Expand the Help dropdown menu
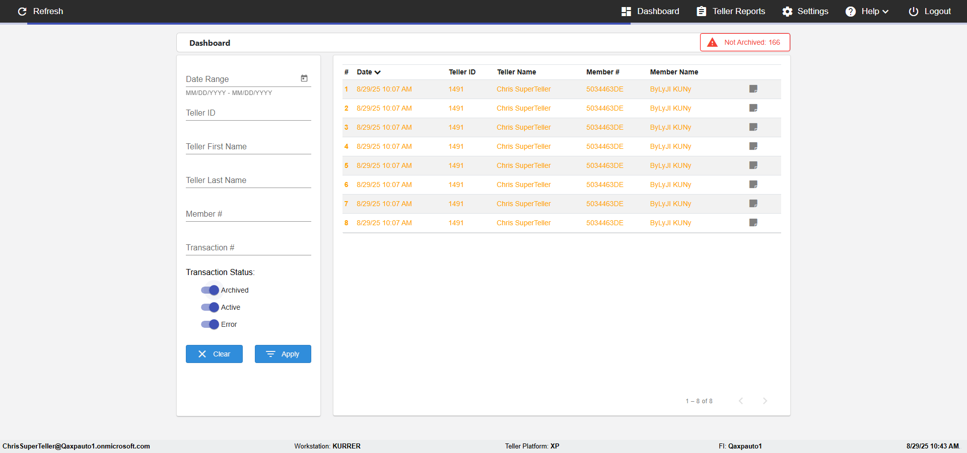This screenshot has height=453, width=967. click(x=867, y=11)
